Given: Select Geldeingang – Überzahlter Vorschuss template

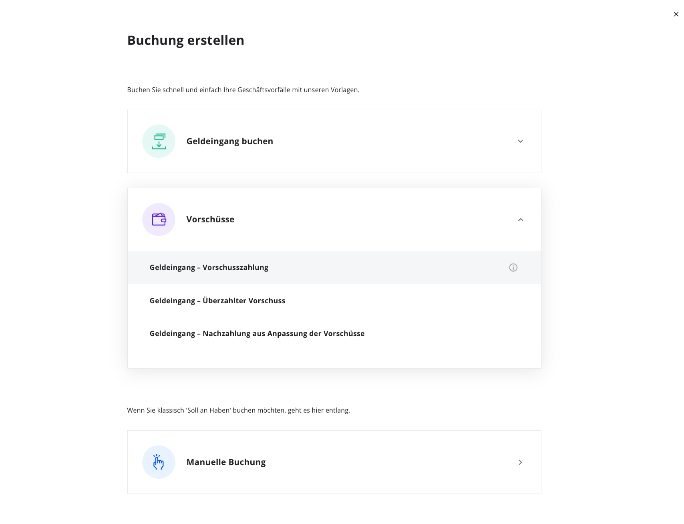Looking at the screenshot, I should [x=334, y=300].
